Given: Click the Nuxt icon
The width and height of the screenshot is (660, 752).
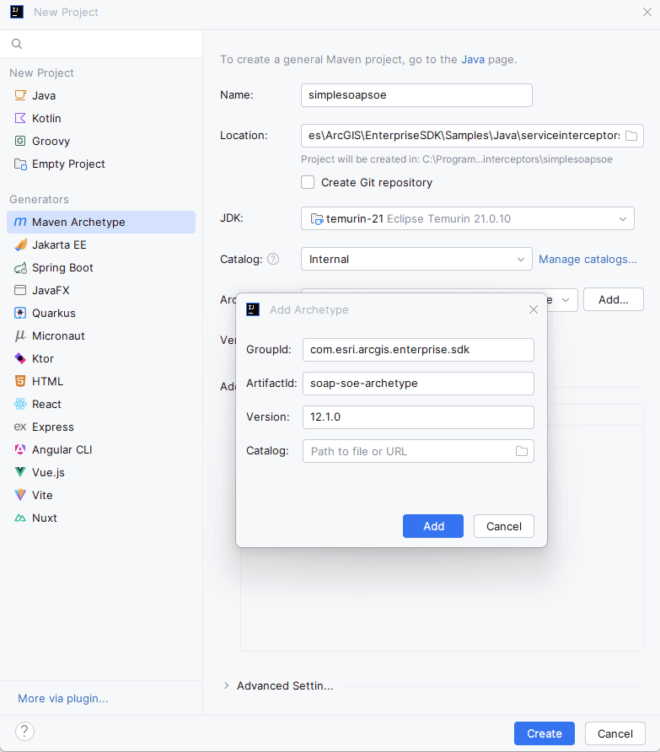Looking at the screenshot, I should tap(20, 518).
